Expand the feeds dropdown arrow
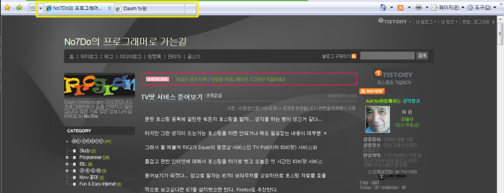This screenshot has height=193, width=504. 409,7
